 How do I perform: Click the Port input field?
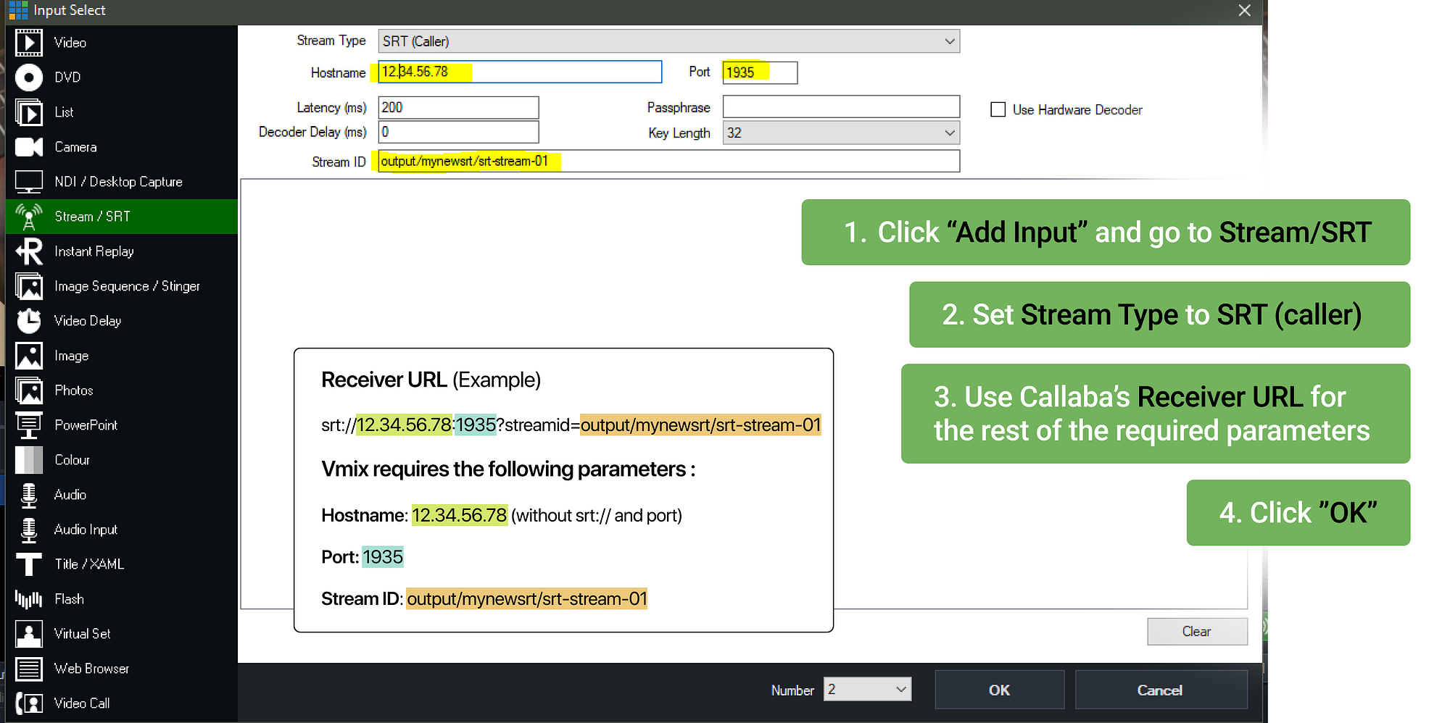(x=760, y=72)
